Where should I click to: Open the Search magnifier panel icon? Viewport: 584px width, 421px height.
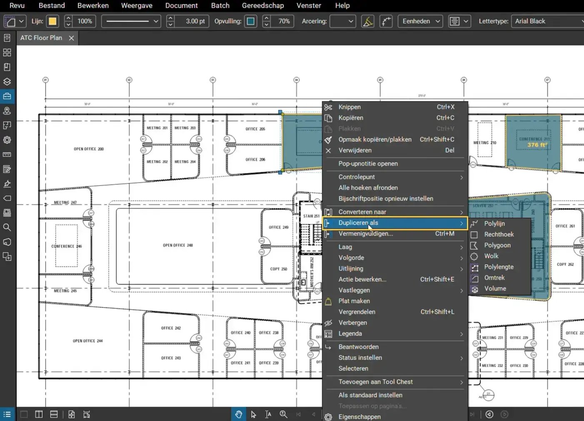(7, 227)
